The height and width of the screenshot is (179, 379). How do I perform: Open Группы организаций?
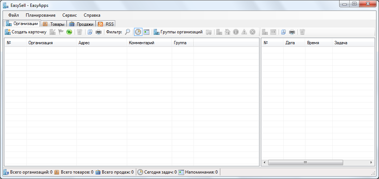click(x=178, y=32)
